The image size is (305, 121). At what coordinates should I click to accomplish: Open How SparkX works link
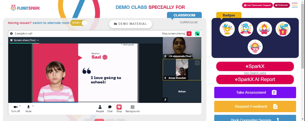(x=255, y=73)
